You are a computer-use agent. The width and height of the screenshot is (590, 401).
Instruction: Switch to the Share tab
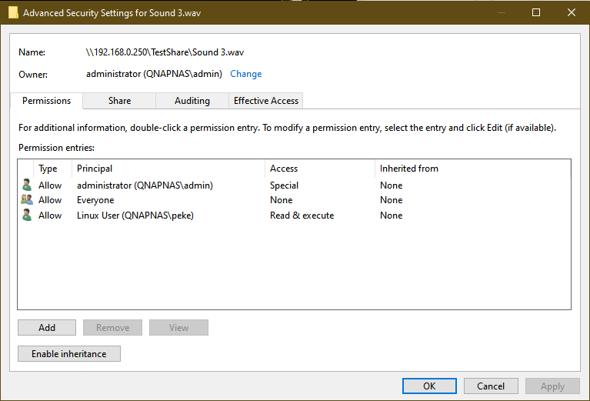119,101
